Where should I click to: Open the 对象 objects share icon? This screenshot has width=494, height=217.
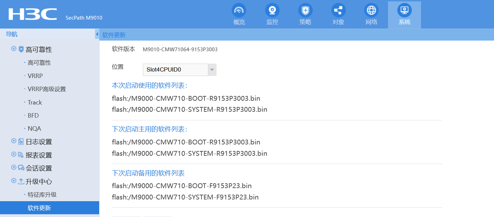338,10
